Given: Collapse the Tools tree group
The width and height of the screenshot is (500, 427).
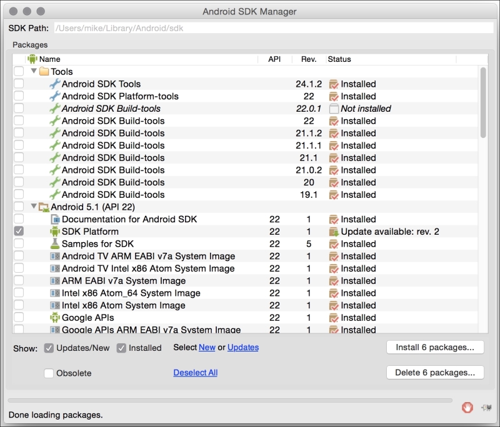Looking at the screenshot, I should (34, 71).
